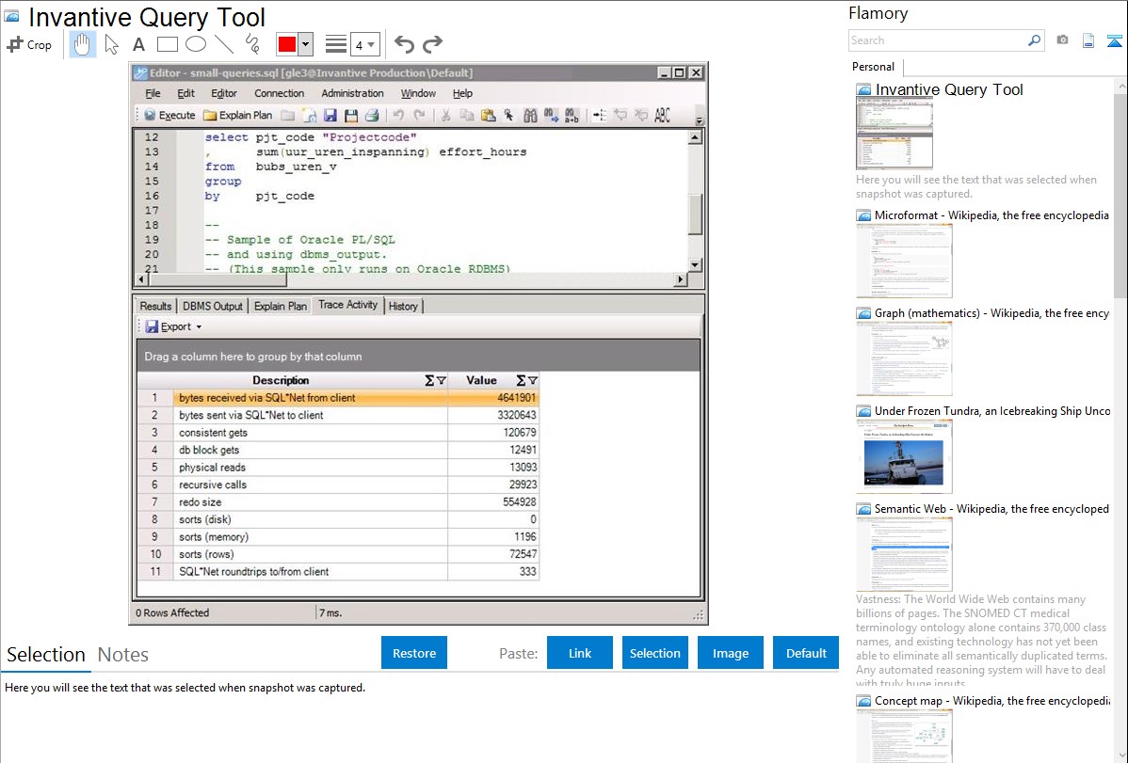The image size is (1128, 763).
Task: Open the Personal tab
Action: [x=873, y=67]
